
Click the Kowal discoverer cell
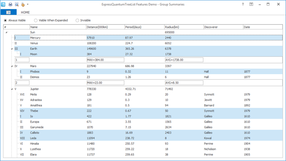pyautogui.click(x=208, y=138)
